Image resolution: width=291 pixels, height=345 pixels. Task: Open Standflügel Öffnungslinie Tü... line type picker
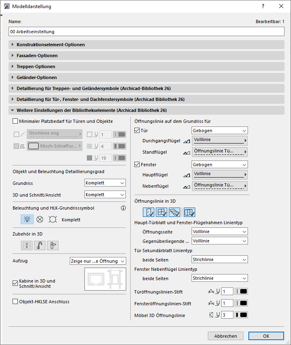point(220,152)
